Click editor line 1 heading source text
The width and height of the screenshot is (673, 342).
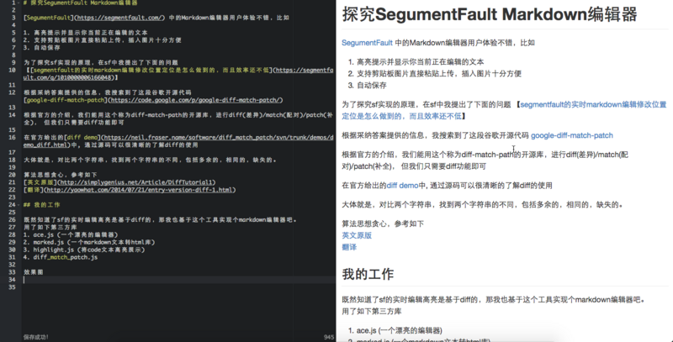(x=80, y=3)
